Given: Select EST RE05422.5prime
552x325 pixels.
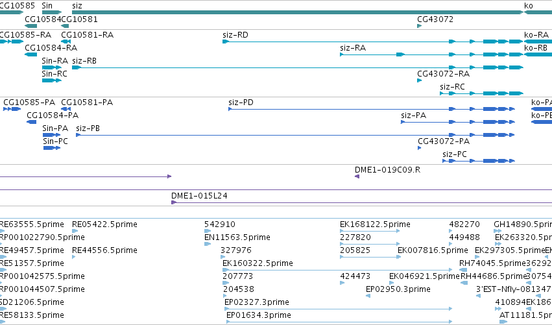Looking at the screenshot, I should pyautogui.click(x=104, y=224).
